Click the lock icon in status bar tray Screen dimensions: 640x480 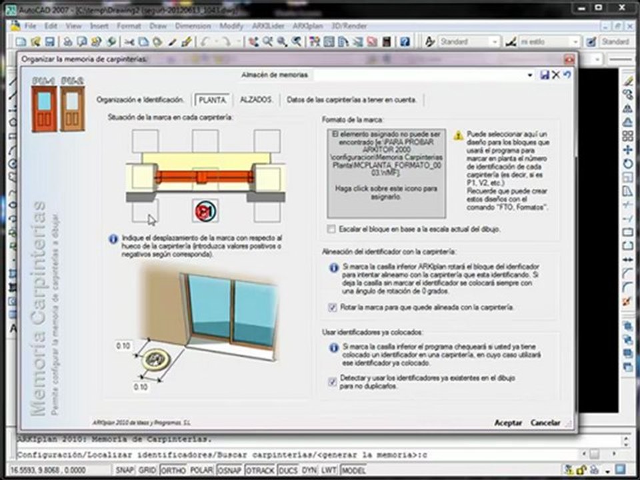click(x=581, y=470)
